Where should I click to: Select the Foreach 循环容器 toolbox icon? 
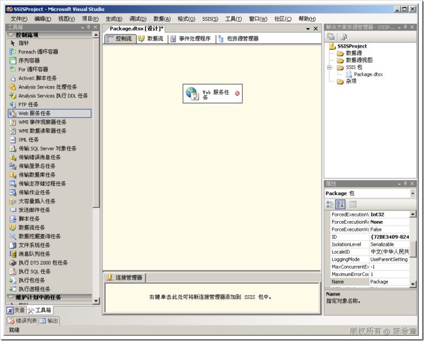pos(12,52)
